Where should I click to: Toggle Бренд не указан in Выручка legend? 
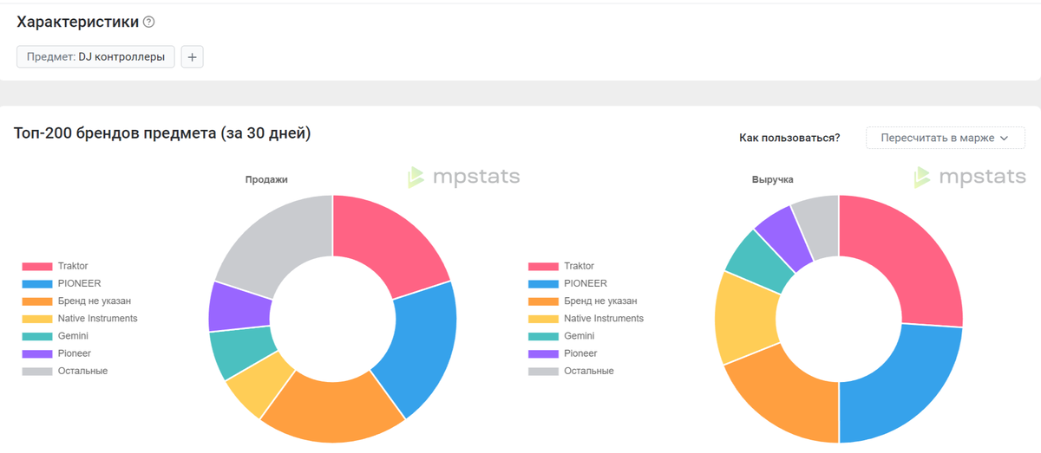coord(582,301)
